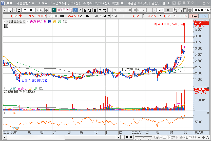Viewport: 211px width, 141px height.
Task: Select the 3 interval button
Action: (115, 10)
